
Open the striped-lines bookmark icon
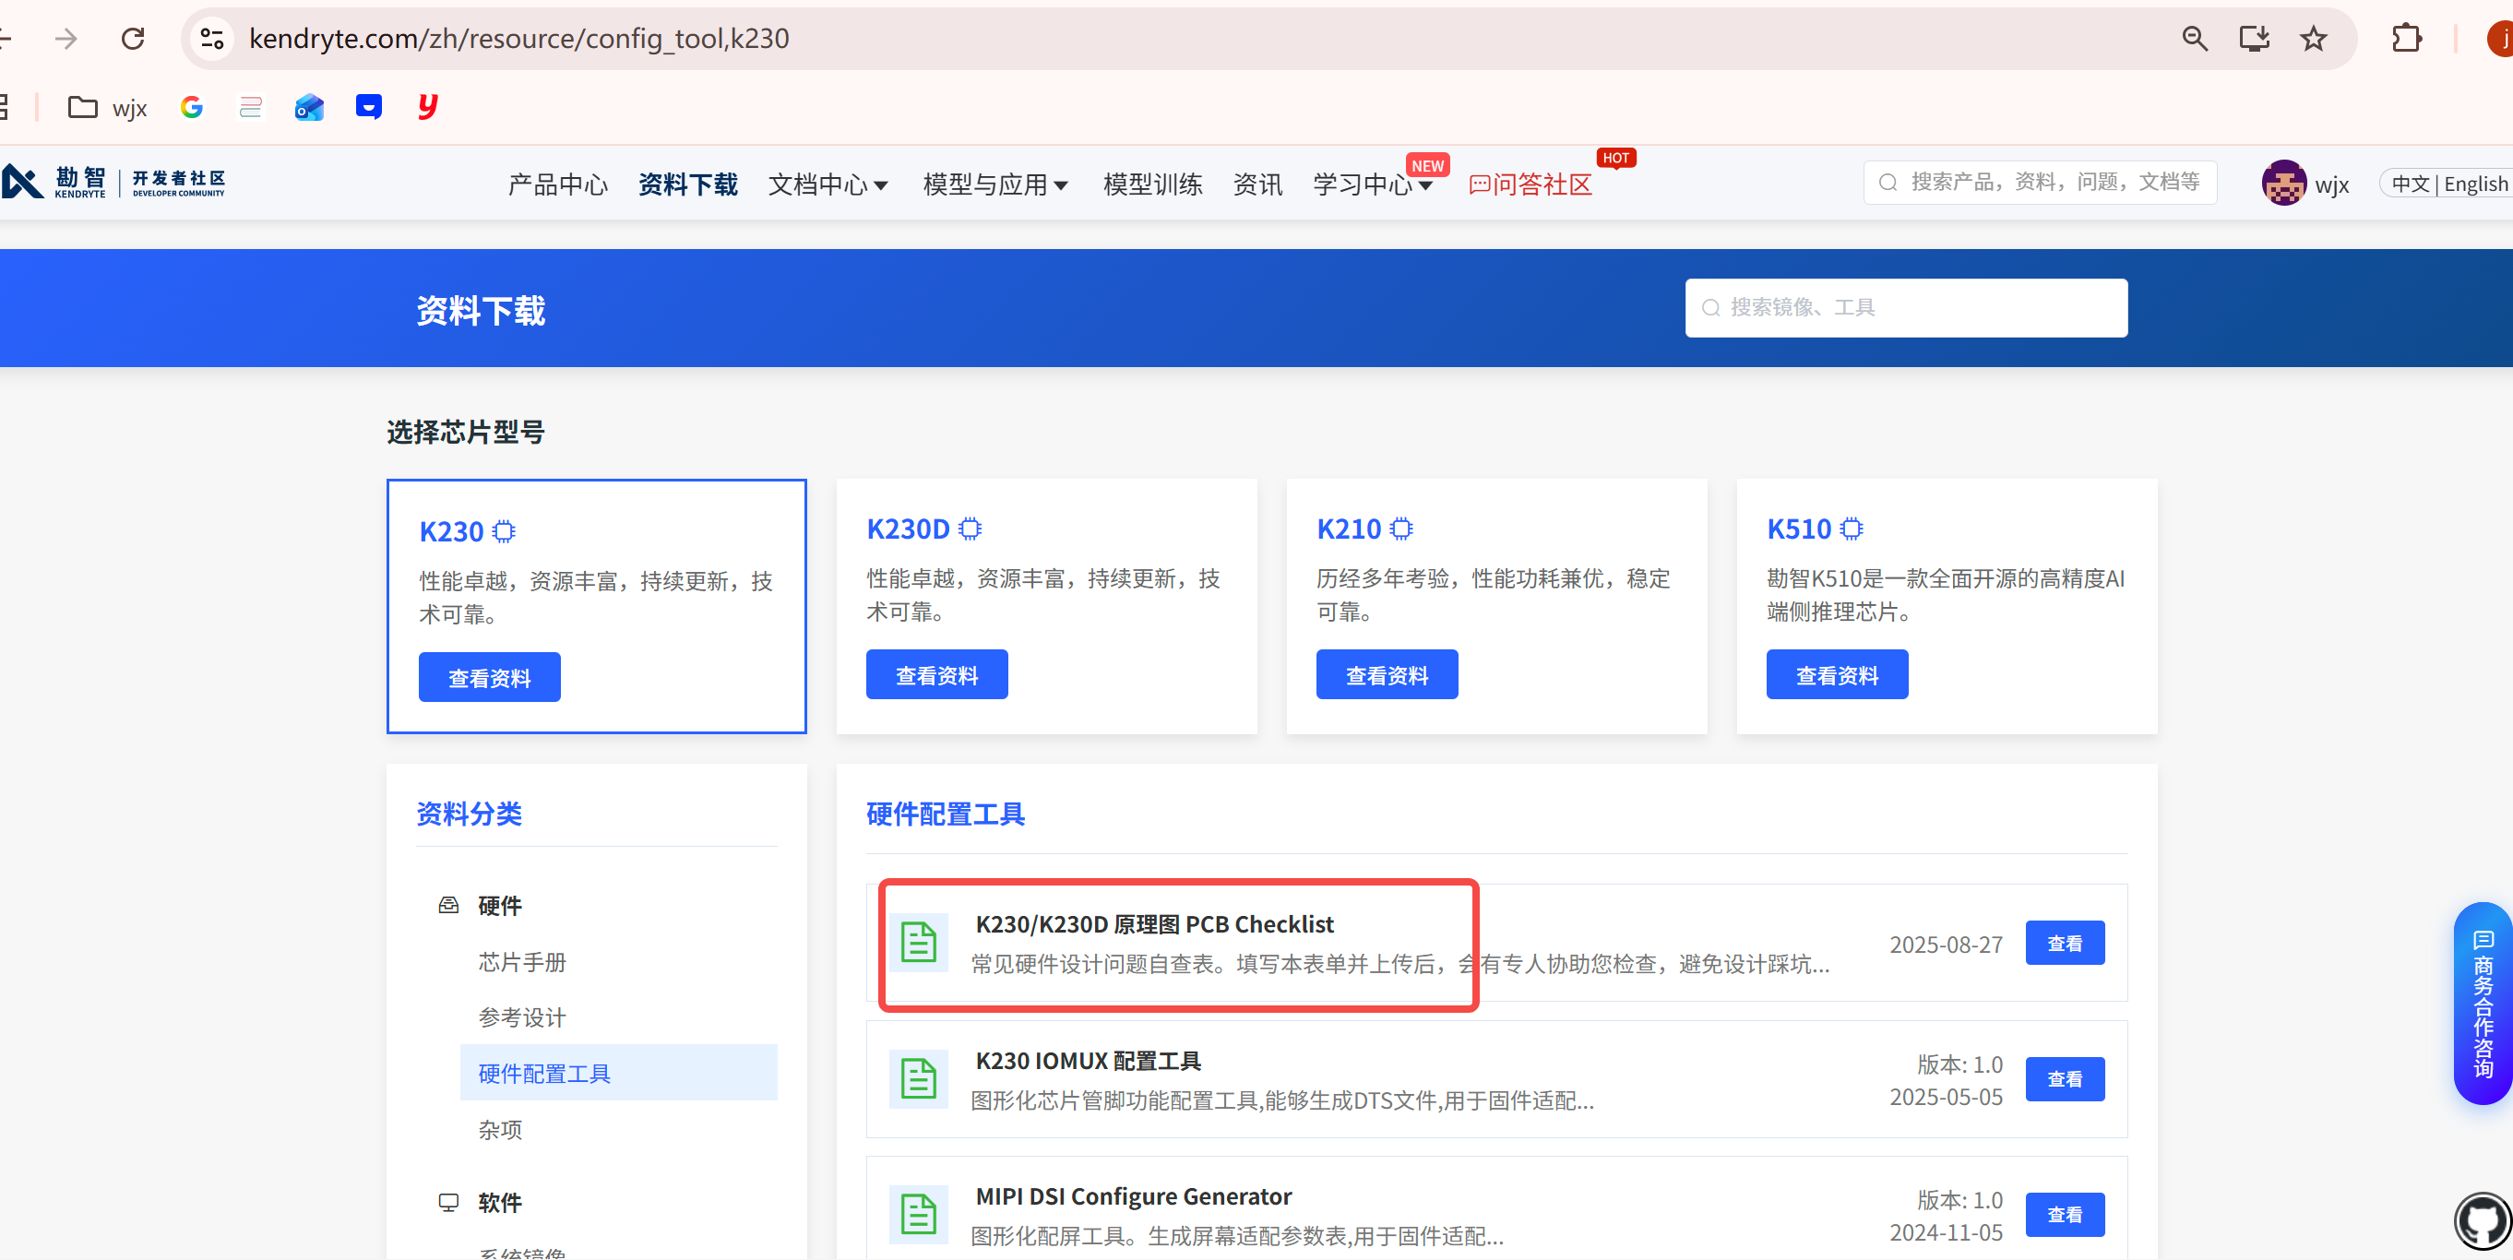pyautogui.click(x=251, y=107)
